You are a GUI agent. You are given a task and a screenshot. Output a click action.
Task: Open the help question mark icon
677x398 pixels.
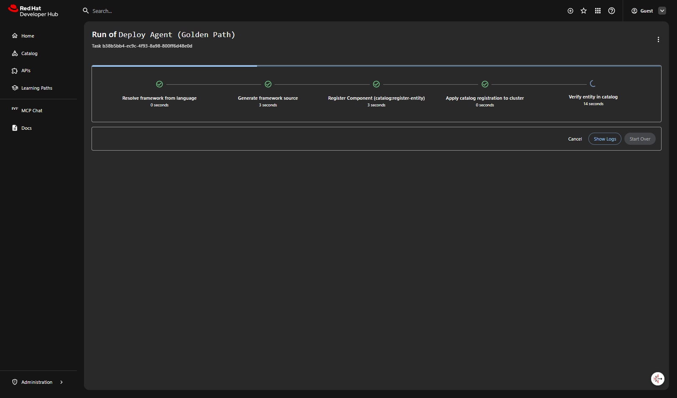click(x=612, y=11)
